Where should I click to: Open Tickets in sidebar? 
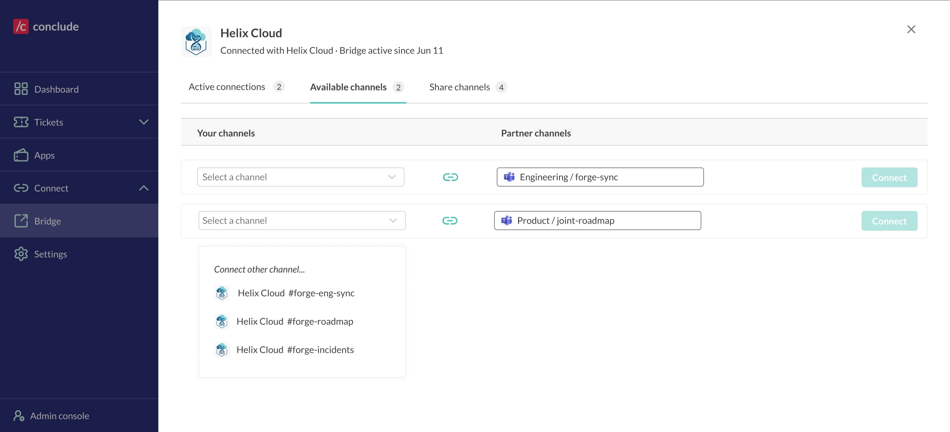click(79, 122)
